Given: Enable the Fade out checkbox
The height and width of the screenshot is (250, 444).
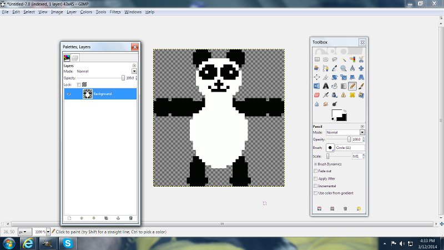Looking at the screenshot, I should coord(315,172).
